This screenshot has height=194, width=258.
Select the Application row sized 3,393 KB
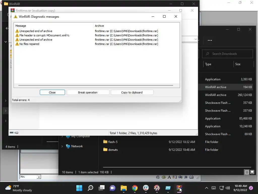tap(226, 79)
